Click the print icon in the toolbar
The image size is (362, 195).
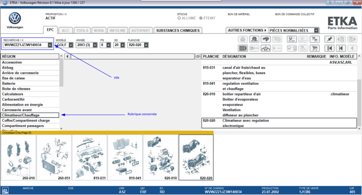coord(243,39)
